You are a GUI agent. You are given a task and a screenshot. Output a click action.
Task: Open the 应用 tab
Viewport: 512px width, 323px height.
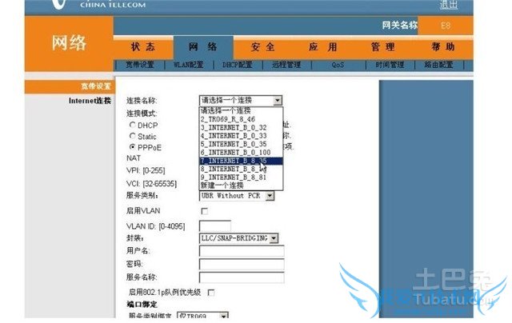(x=322, y=47)
